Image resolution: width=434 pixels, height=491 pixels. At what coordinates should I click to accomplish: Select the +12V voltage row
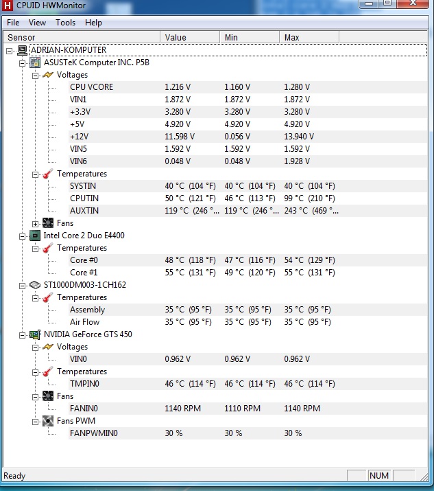pyautogui.click(x=248, y=137)
